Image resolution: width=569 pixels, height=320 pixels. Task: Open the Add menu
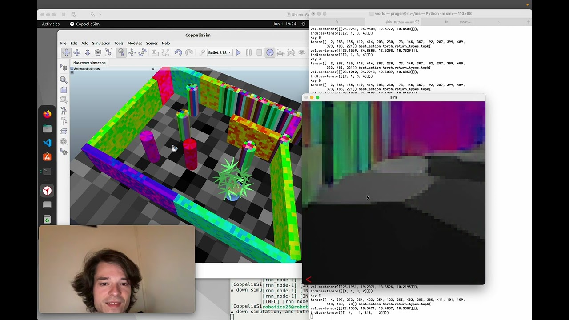(x=84, y=43)
